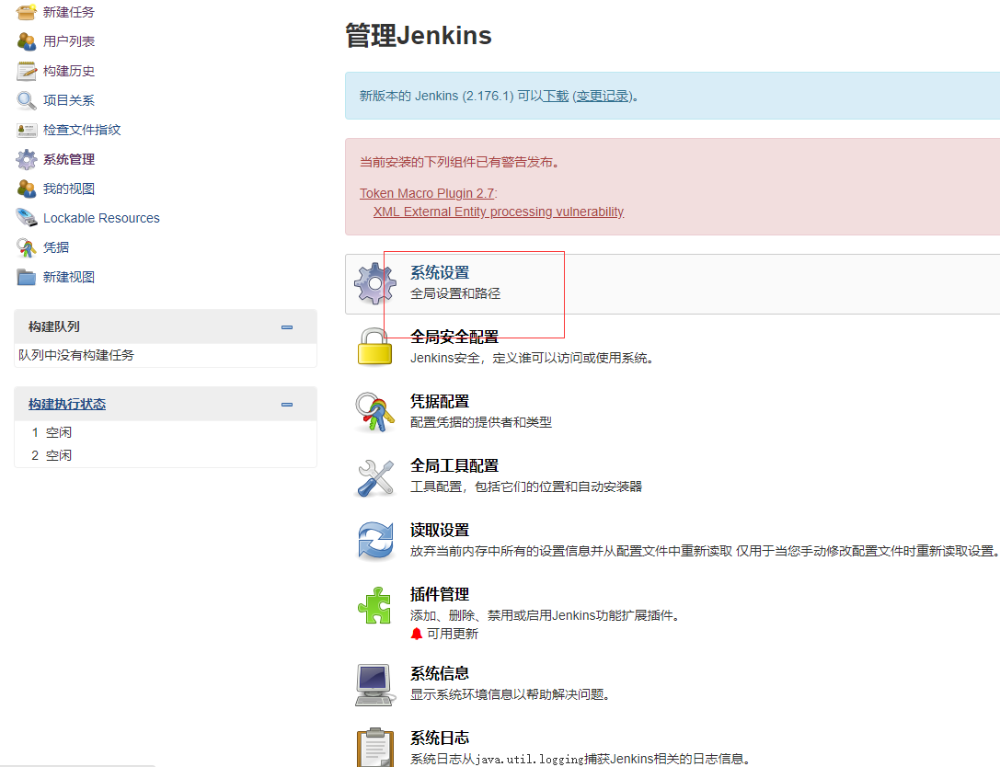The height and width of the screenshot is (767, 1000).
Task: Open the 系统设置 title link
Action: (x=440, y=272)
